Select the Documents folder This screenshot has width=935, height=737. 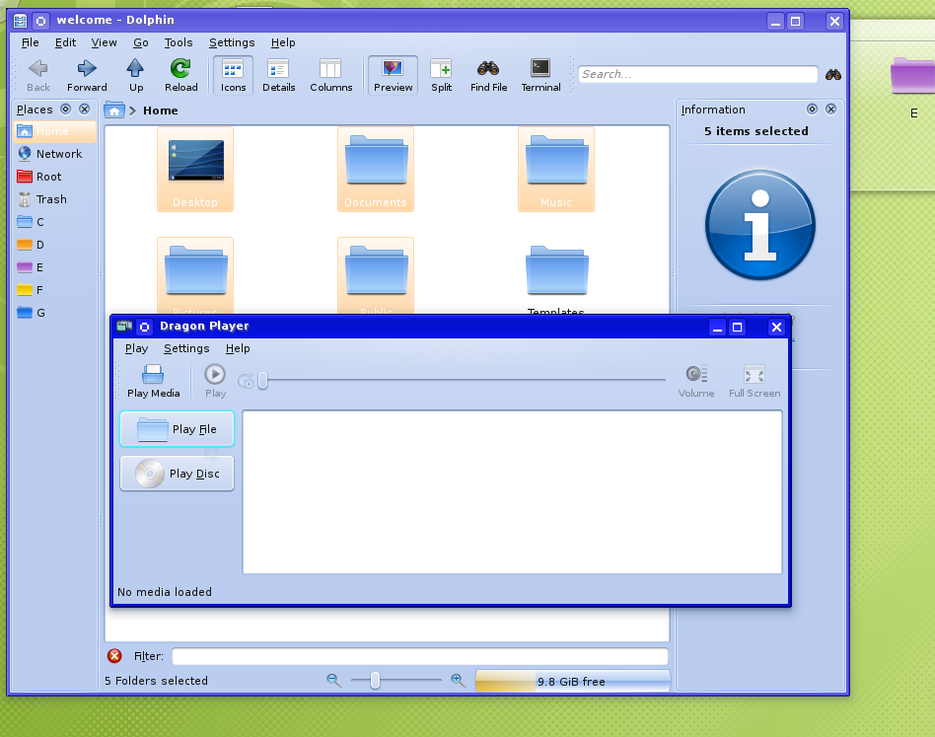point(376,170)
